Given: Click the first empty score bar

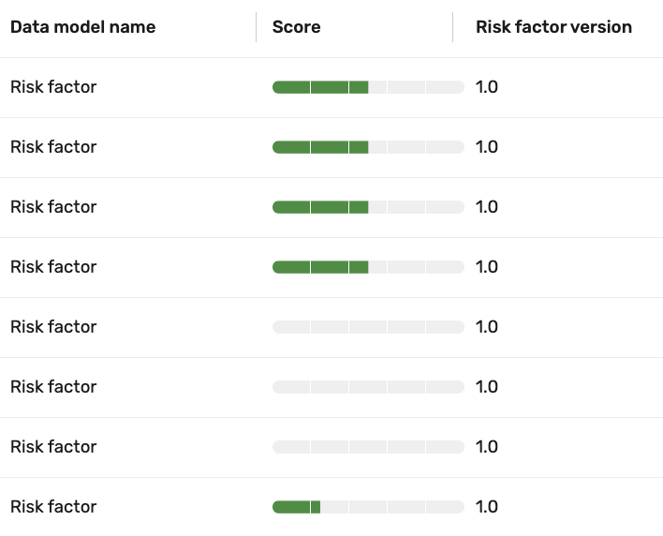Looking at the screenshot, I should 368,327.
